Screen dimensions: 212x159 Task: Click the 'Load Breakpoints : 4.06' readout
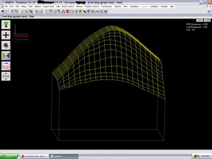[x=196, y=27]
